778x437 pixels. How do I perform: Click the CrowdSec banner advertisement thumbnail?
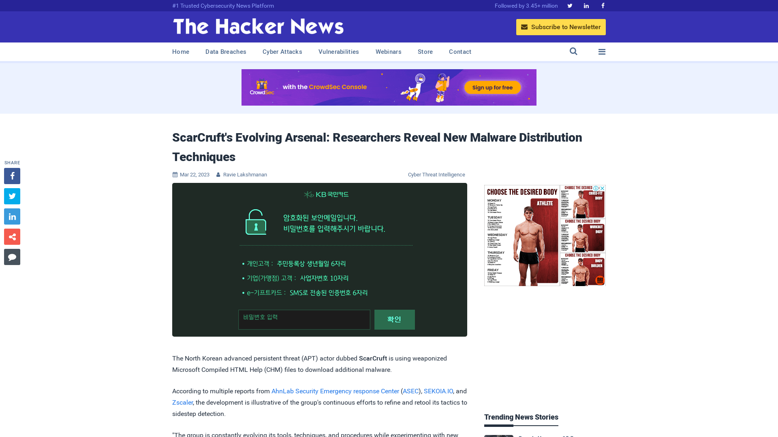point(389,87)
